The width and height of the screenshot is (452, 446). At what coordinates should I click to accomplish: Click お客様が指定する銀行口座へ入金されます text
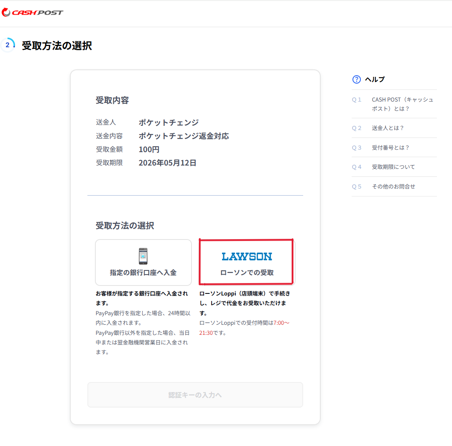point(142,298)
